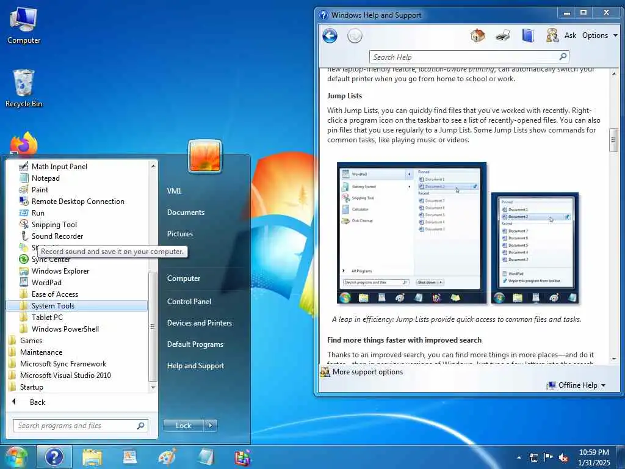
Task: Open the Options dropdown in Help
Action: point(599,35)
